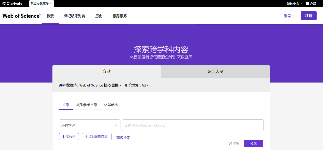Open the 简体中文 language dropdown

point(295,4)
